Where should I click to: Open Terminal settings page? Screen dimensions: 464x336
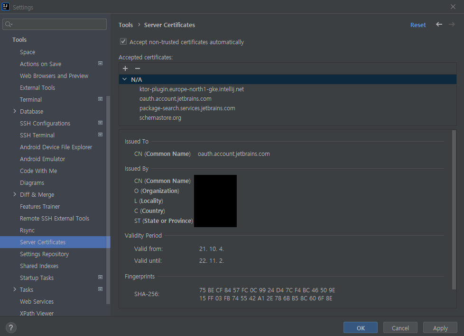[x=31, y=99]
